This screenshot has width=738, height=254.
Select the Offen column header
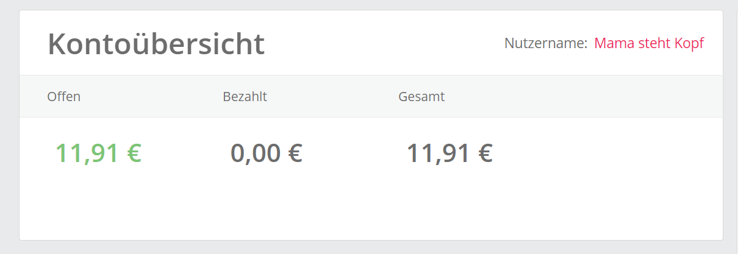click(x=64, y=96)
